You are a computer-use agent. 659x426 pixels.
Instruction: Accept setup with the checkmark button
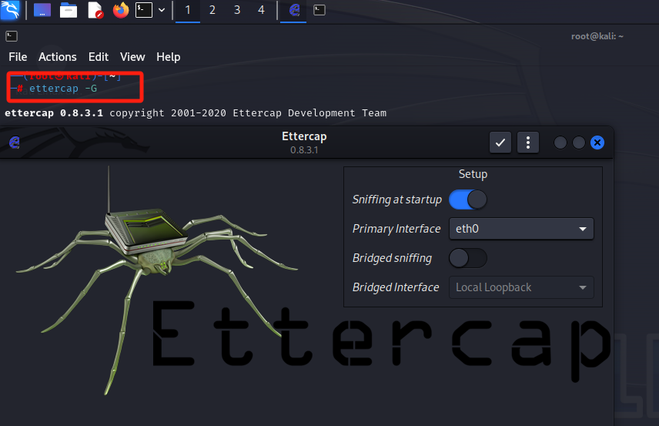(x=500, y=143)
